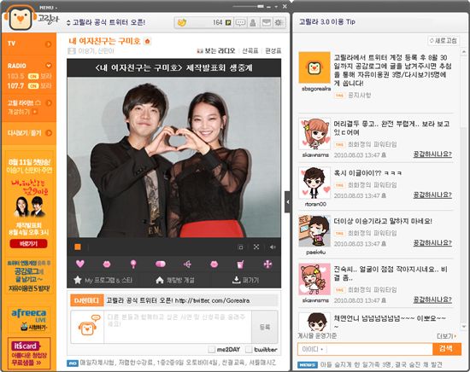470x372 pixels.
Task: Send the first pink lips emoticon
Action: 107,264
